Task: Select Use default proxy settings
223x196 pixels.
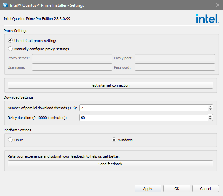Action: [x=10, y=41]
